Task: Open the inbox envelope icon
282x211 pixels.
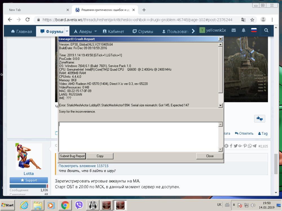Action: (233, 30)
